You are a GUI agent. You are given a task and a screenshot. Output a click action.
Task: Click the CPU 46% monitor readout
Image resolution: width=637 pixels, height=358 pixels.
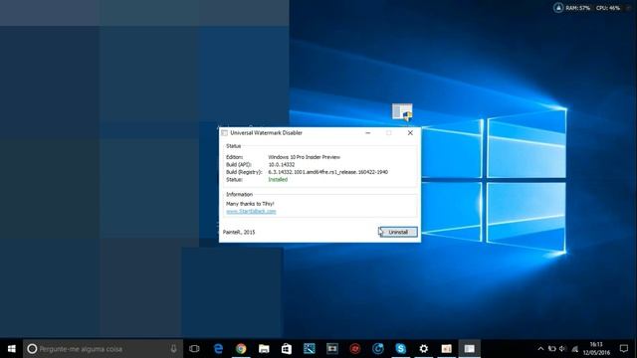[608, 8]
